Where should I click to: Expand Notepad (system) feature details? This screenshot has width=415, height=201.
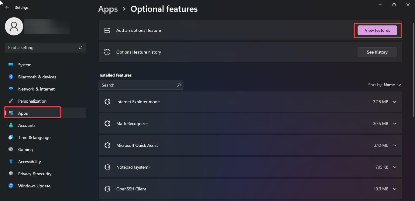[x=395, y=167]
